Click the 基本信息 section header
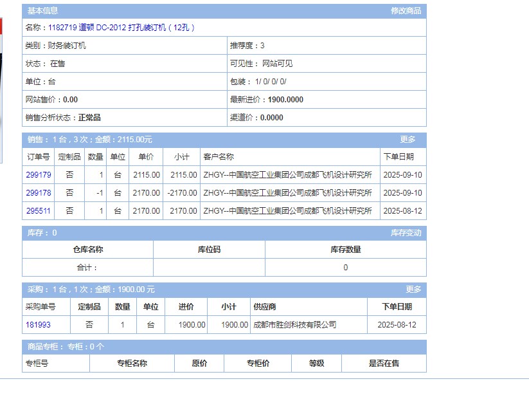Screen dimensions: 529x406 coord(42,11)
